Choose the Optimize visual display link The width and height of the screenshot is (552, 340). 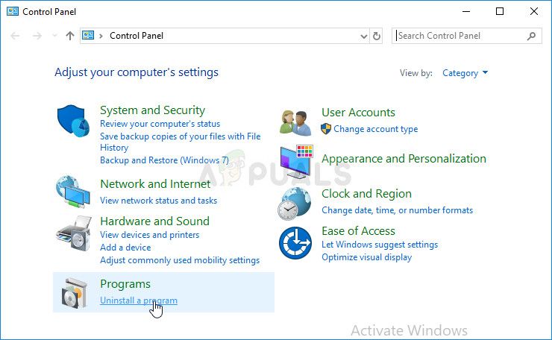[366, 257]
